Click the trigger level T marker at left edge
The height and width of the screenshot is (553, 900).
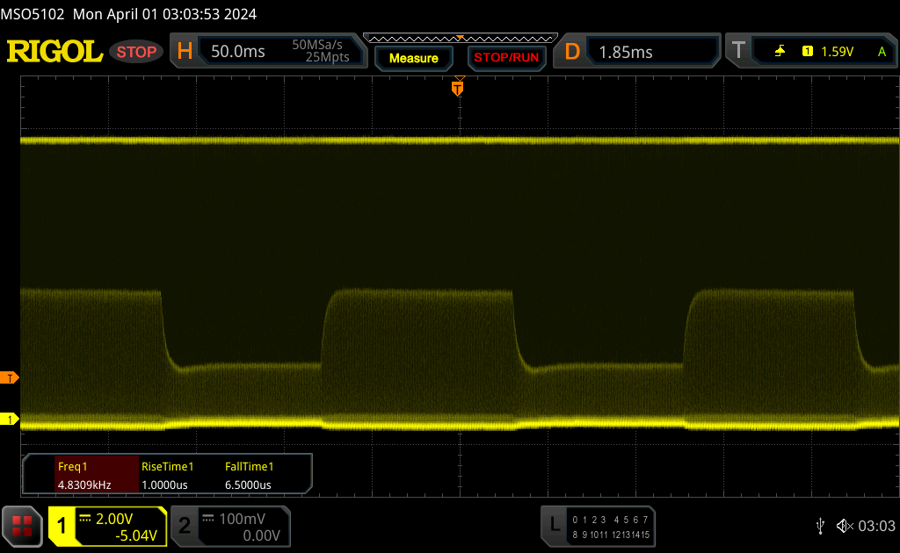click(x=10, y=377)
